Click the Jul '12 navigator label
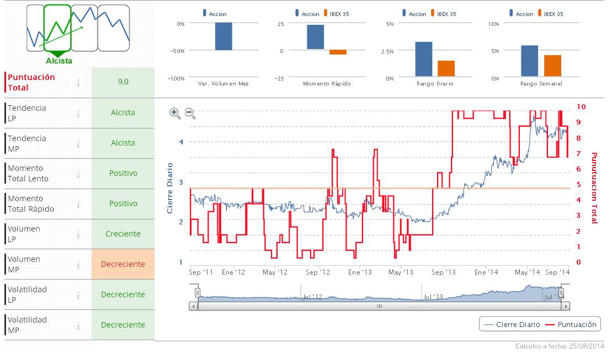Image resolution: width=612 pixels, height=354 pixels. 313,297
